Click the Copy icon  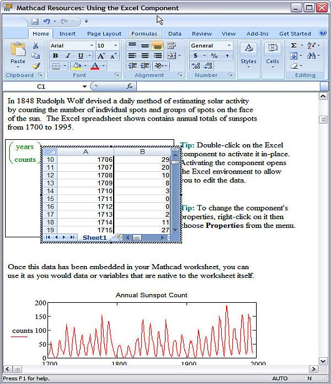36,56
